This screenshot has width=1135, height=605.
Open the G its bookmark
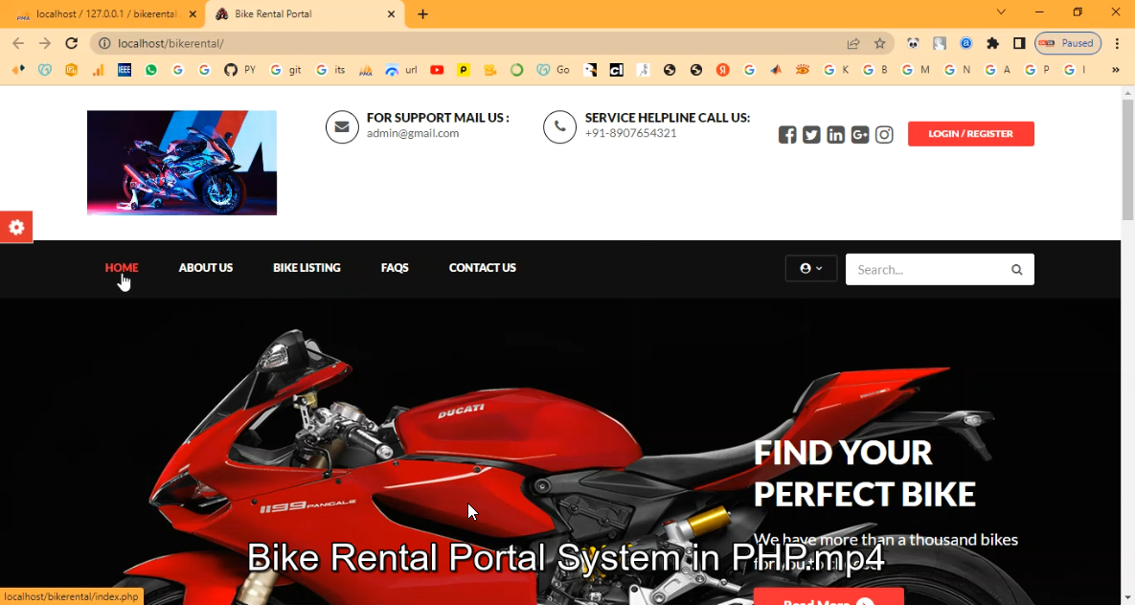coord(330,70)
